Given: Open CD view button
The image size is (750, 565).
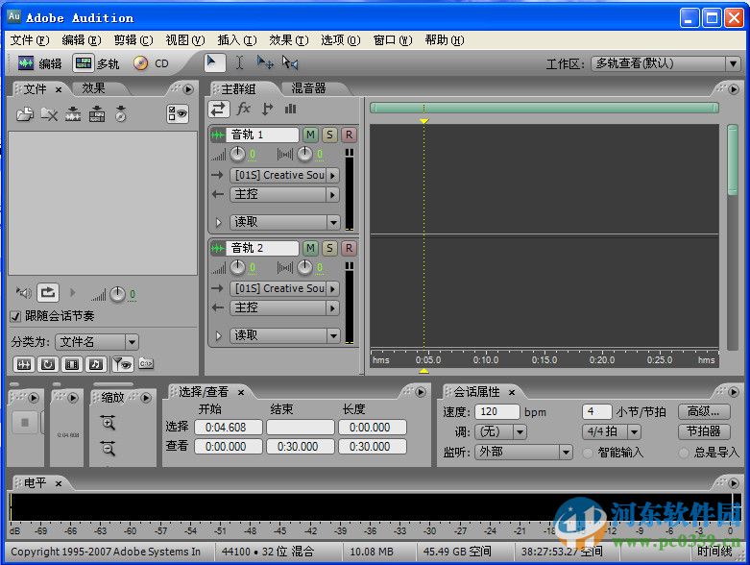Looking at the screenshot, I should (151, 63).
